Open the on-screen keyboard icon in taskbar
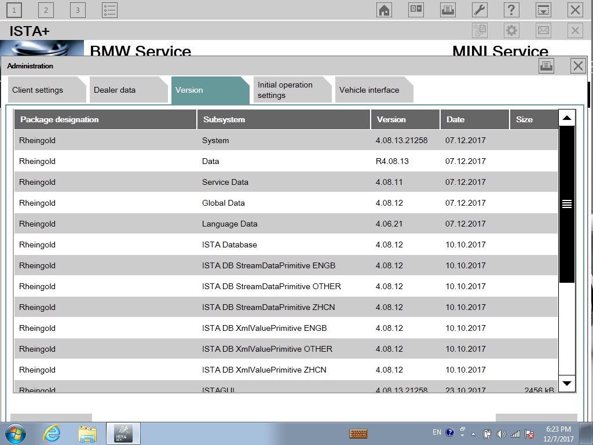The width and height of the screenshot is (593, 445). [358, 433]
